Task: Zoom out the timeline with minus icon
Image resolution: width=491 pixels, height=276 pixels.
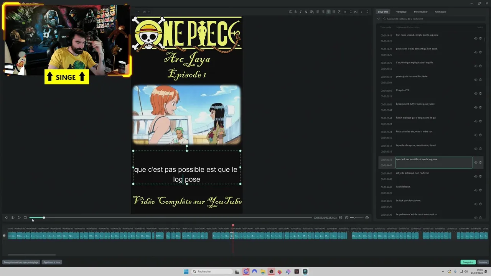Action: [x=347, y=218]
